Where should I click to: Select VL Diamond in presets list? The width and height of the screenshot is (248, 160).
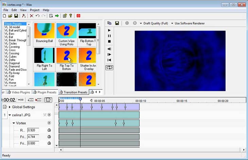click(x=12, y=66)
